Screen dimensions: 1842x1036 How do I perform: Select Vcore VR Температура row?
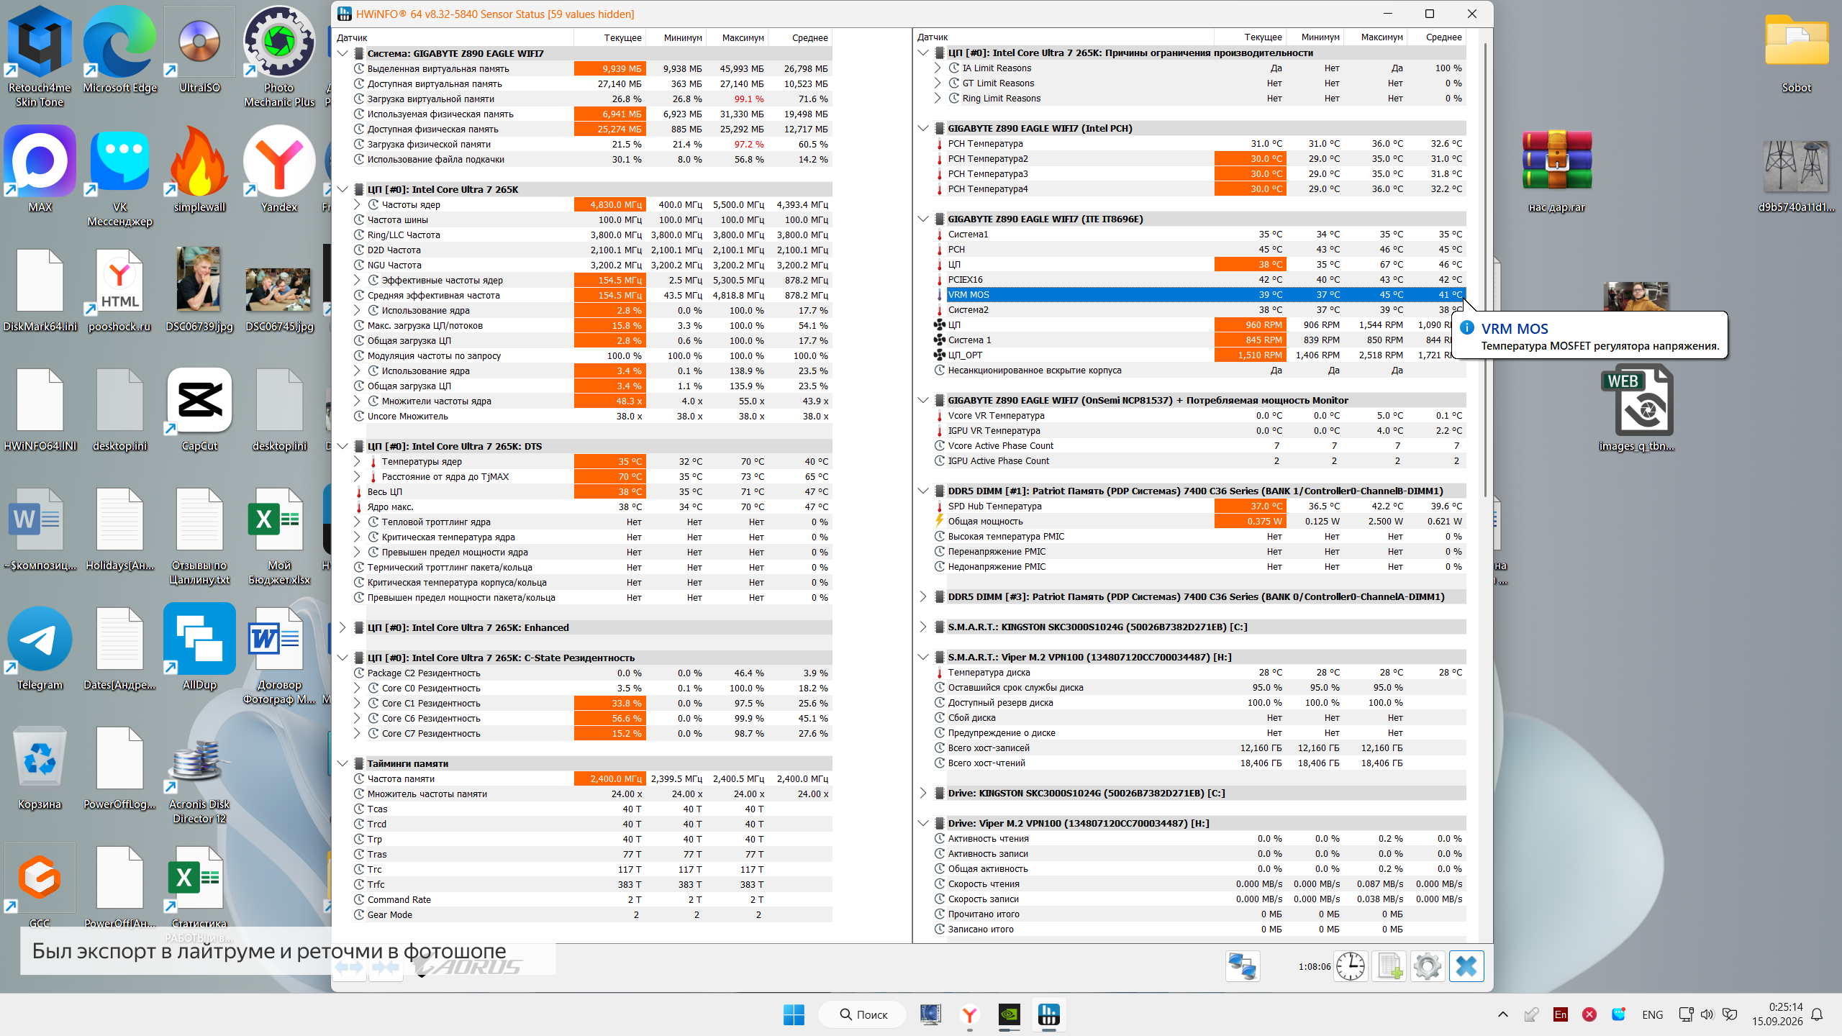coord(1199,415)
